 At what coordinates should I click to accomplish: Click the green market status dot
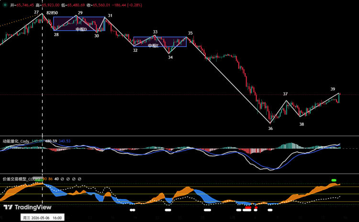(x=5, y=5)
